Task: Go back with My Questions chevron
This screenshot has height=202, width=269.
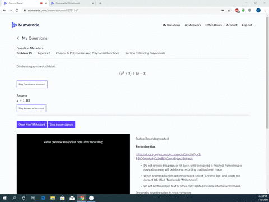Action: click(x=18, y=38)
